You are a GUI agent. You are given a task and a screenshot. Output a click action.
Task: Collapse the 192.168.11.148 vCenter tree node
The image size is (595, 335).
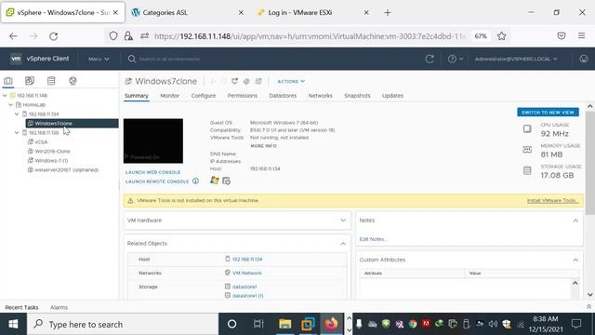point(5,95)
